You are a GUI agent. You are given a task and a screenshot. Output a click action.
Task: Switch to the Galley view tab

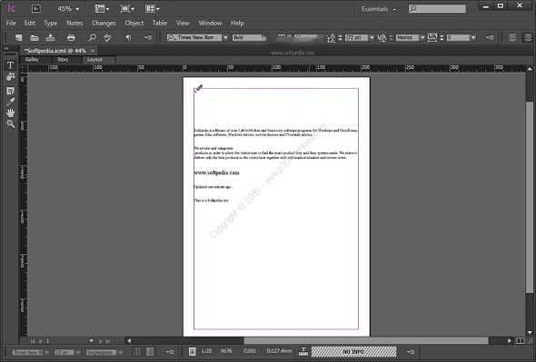pyautogui.click(x=32, y=59)
